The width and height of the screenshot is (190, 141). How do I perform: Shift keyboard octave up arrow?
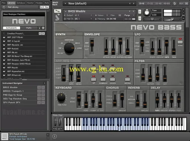coord(62,129)
